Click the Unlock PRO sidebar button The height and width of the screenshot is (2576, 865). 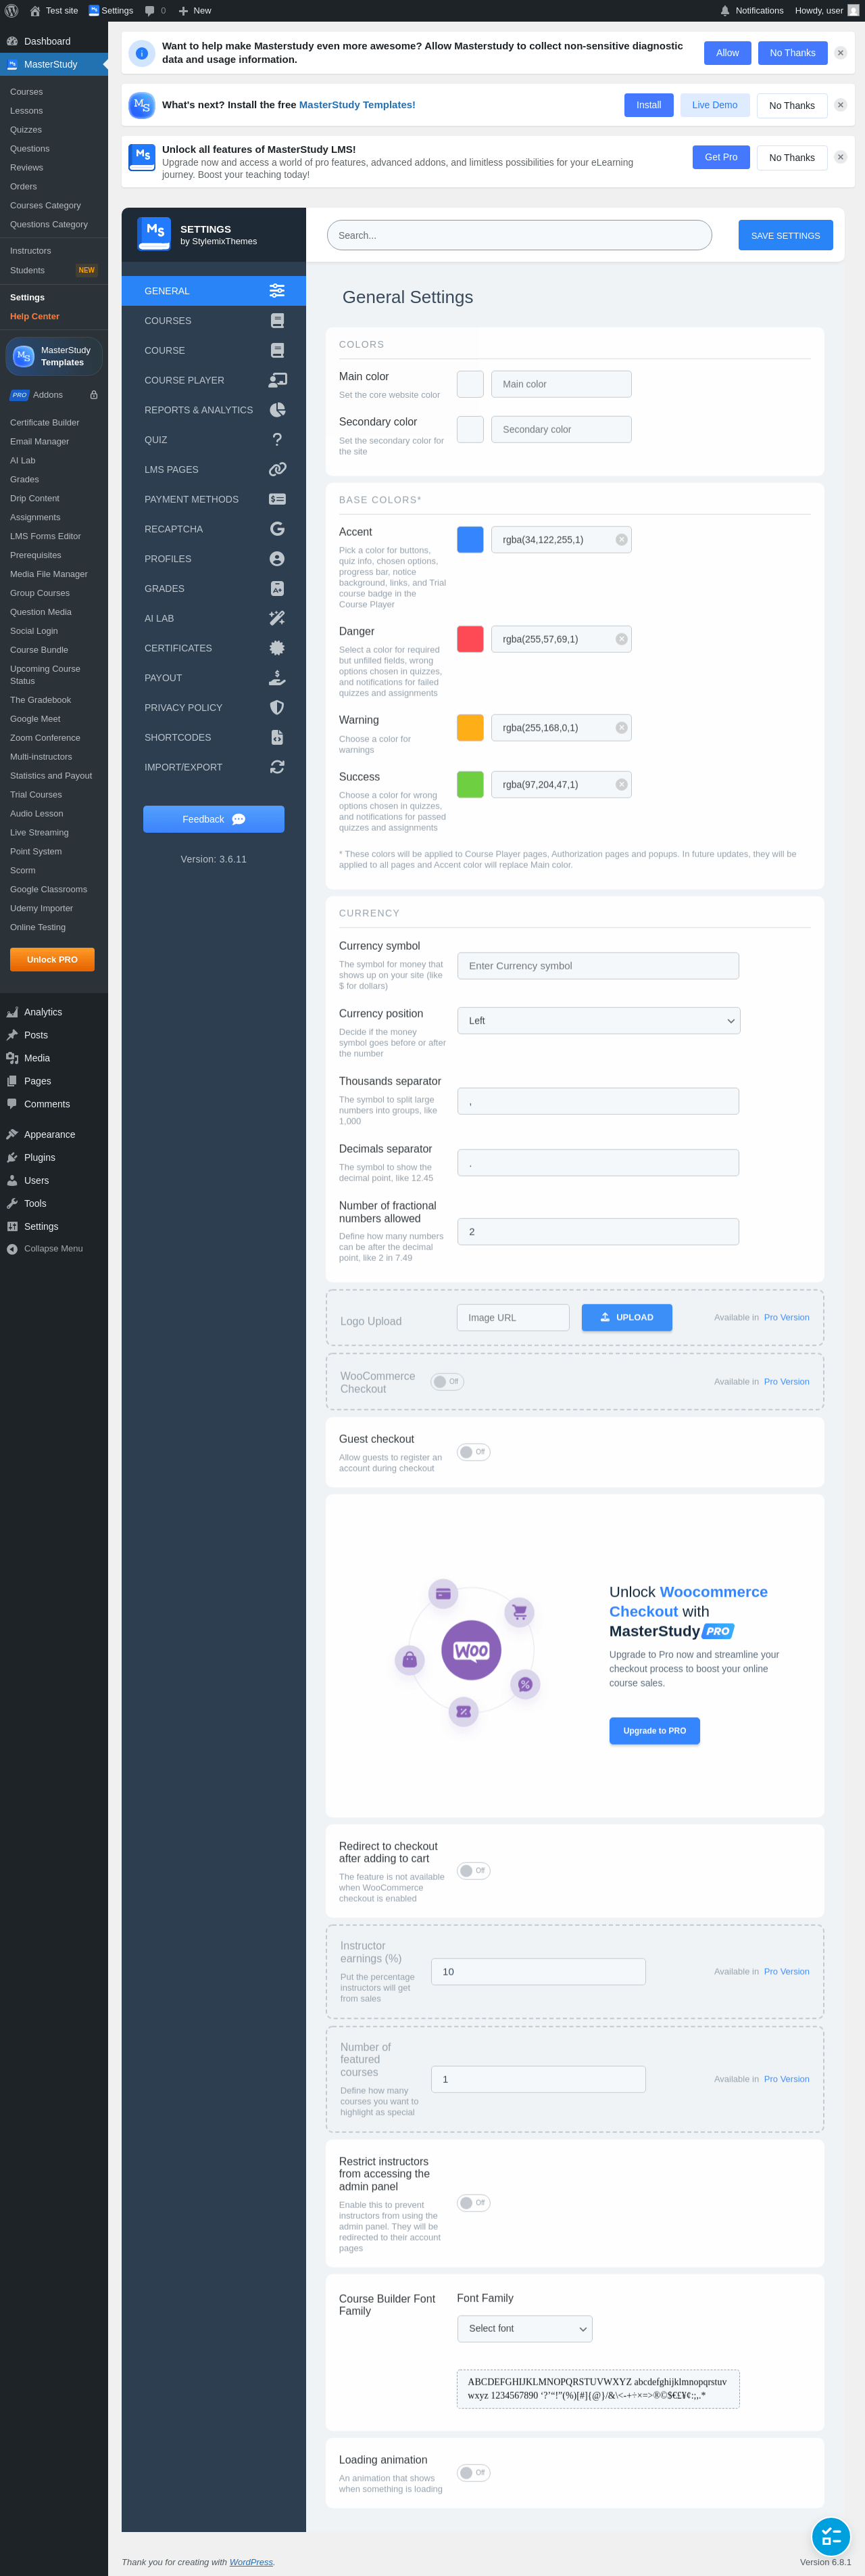pyautogui.click(x=52, y=959)
